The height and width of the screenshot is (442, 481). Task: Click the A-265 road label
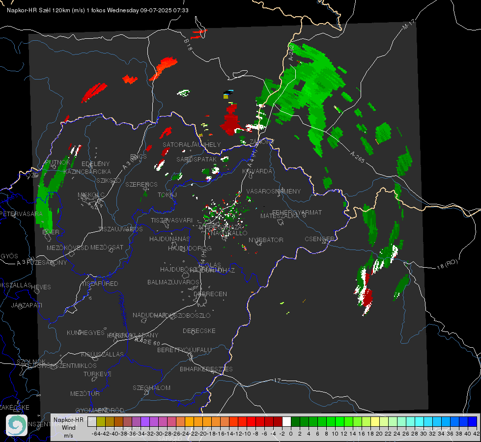coord(357,157)
